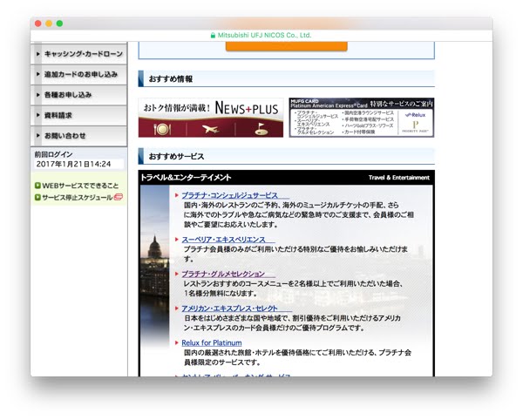Image resolution: width=523 pixels, height=420 pixels.
Task: Open the MUFG Platinum American Express services banner
Action: 362,118
